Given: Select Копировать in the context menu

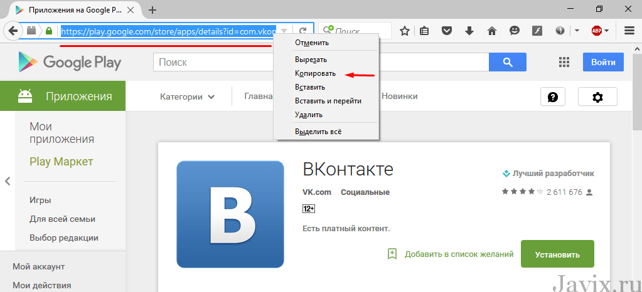Looking at the screenshot, I should click(326, 73).
